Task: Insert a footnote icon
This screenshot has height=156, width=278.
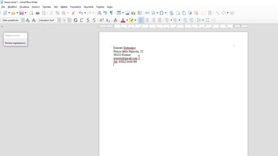Action: point(178,13)
